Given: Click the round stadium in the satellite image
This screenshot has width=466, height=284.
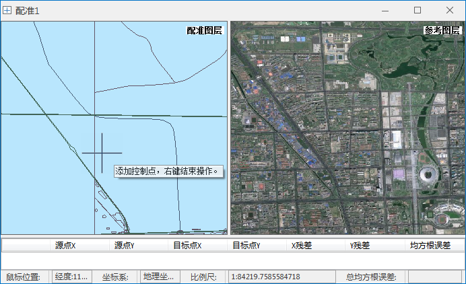Looking at the screenshot, I should (428, 175).
